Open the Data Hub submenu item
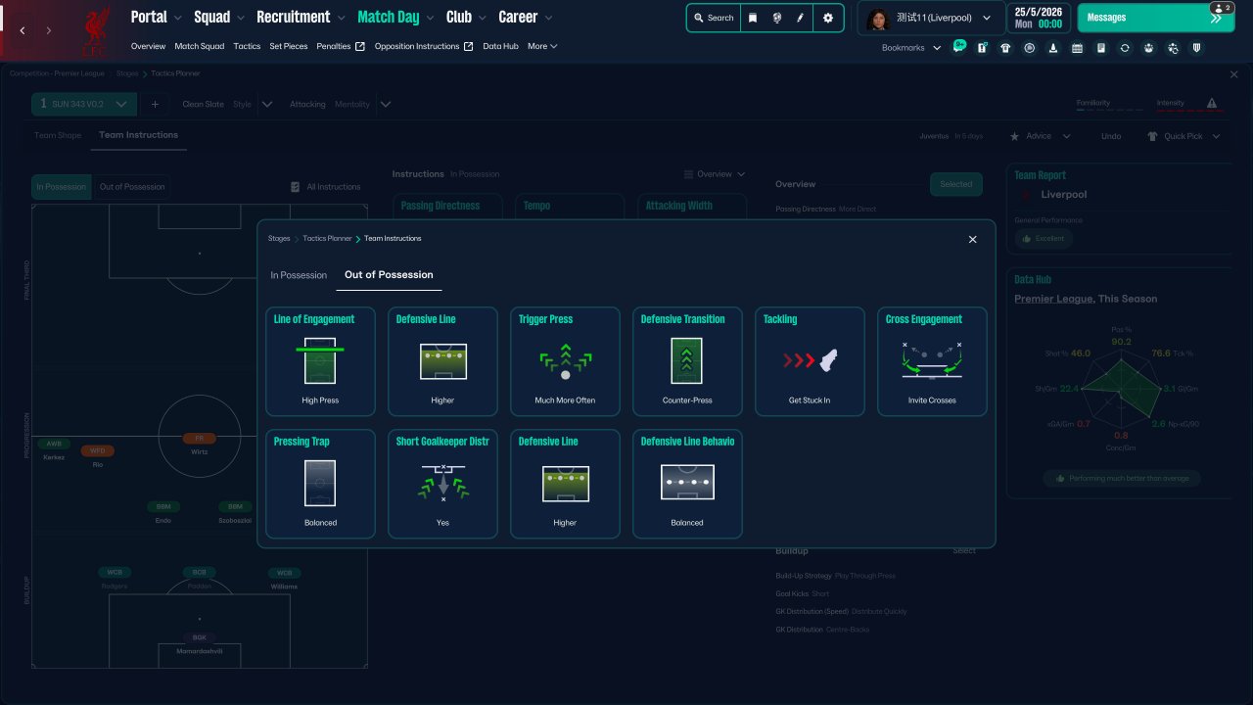Viewport: 1253px width, 705px height. [x=500, y=46]
